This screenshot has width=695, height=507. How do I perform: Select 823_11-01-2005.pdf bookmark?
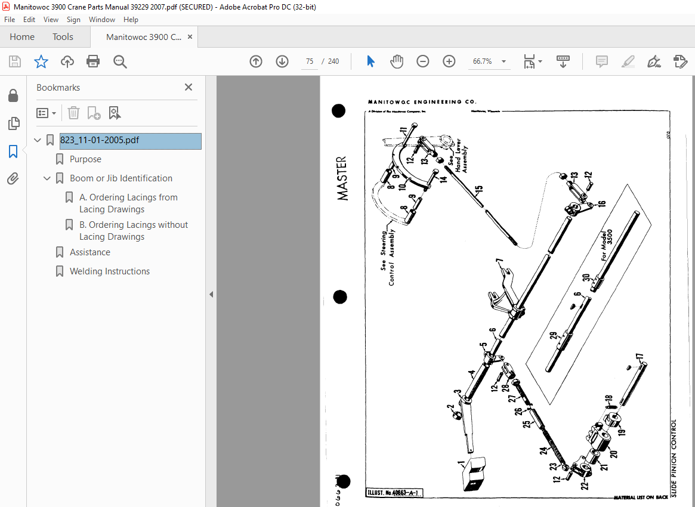click(130, 140)
